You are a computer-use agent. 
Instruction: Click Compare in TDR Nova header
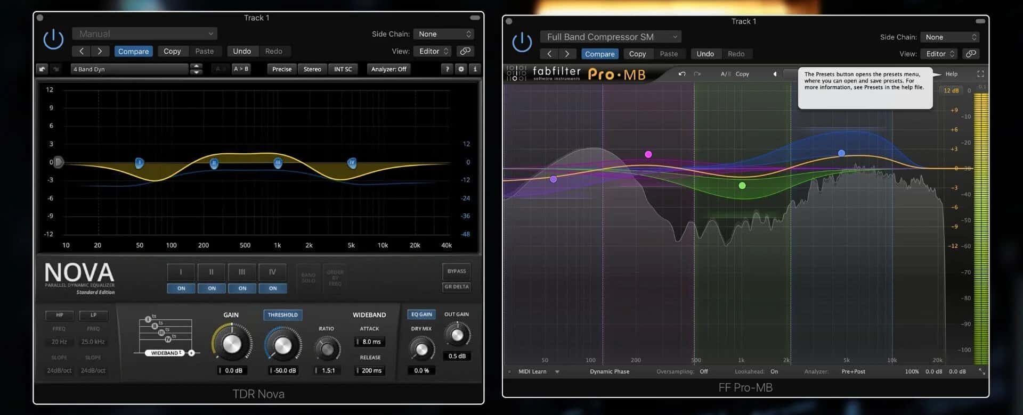pos(133,51)
